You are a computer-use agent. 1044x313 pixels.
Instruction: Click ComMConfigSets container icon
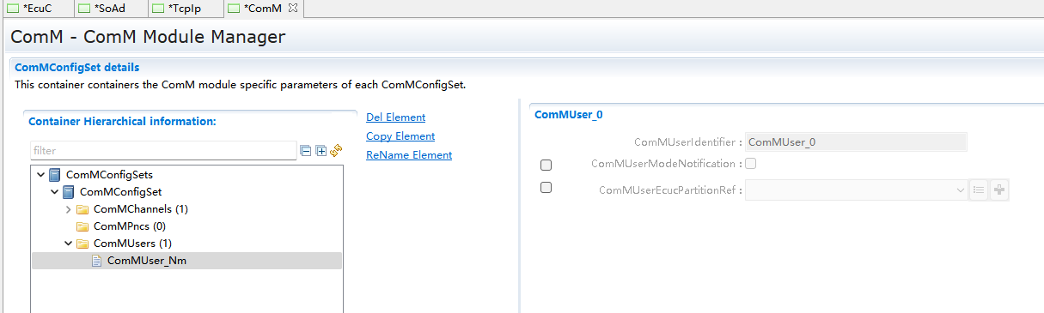coord(55,175)
